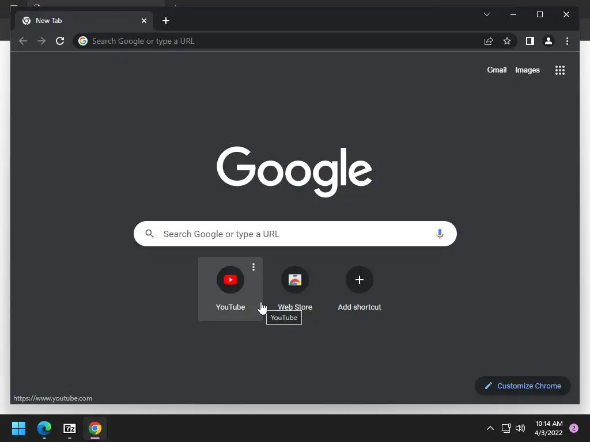Open YouTube shortcut's more actions menu
The height and width of the screenshot is (442, 590).
254,267
